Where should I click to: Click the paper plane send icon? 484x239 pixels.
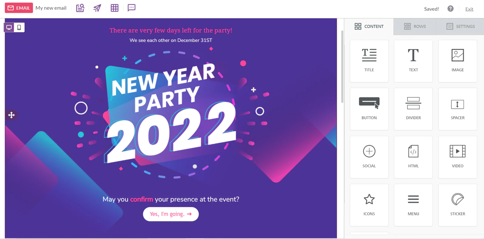[97, 8]
